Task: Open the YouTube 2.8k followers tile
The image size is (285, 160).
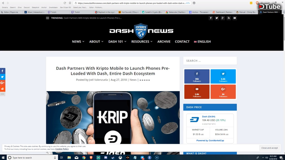Action: 197,92
